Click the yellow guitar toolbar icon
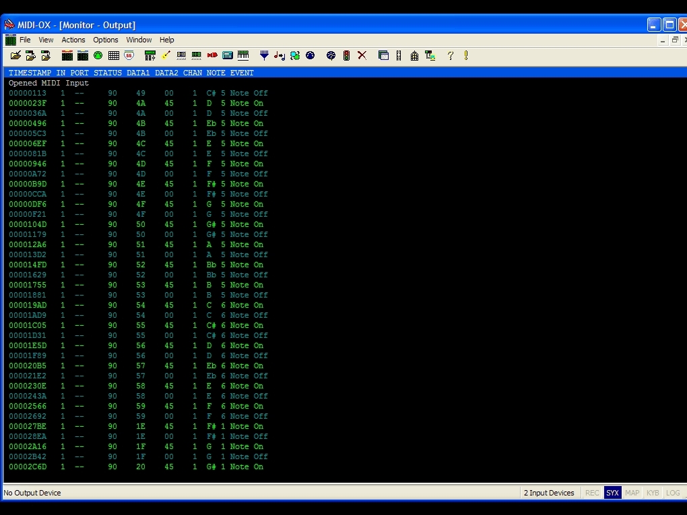The image size is (687, 515). pos(166,56)
